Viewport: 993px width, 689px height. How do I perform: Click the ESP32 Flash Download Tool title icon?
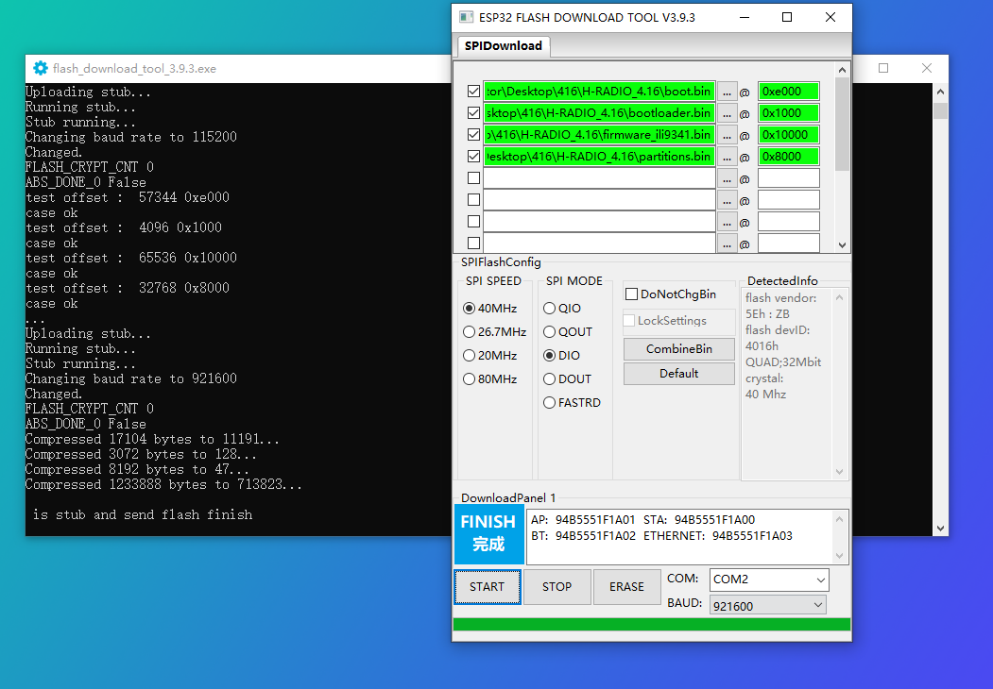coord(466,17)
